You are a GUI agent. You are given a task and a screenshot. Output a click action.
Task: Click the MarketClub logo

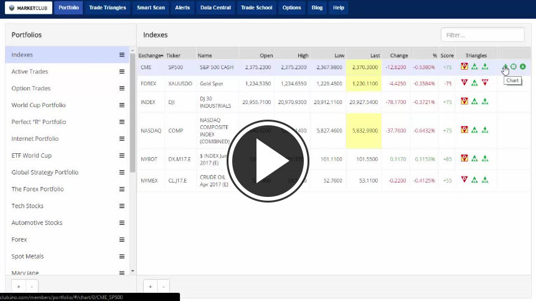tap(29, 8)
